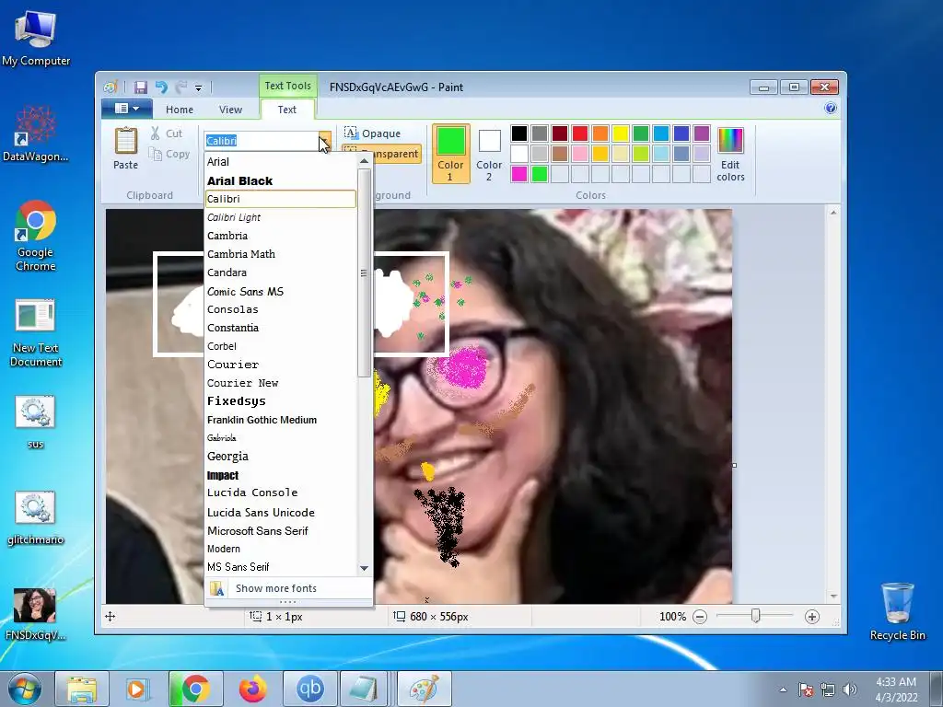Click qBittorrent icon in the taskbar
The width and height of the screenshot is (943, 707).
309,689
